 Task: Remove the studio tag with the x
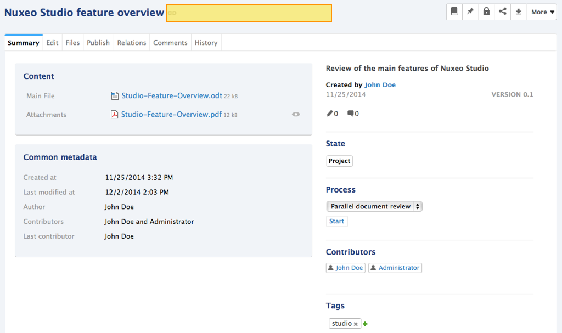tap(356, 324)
